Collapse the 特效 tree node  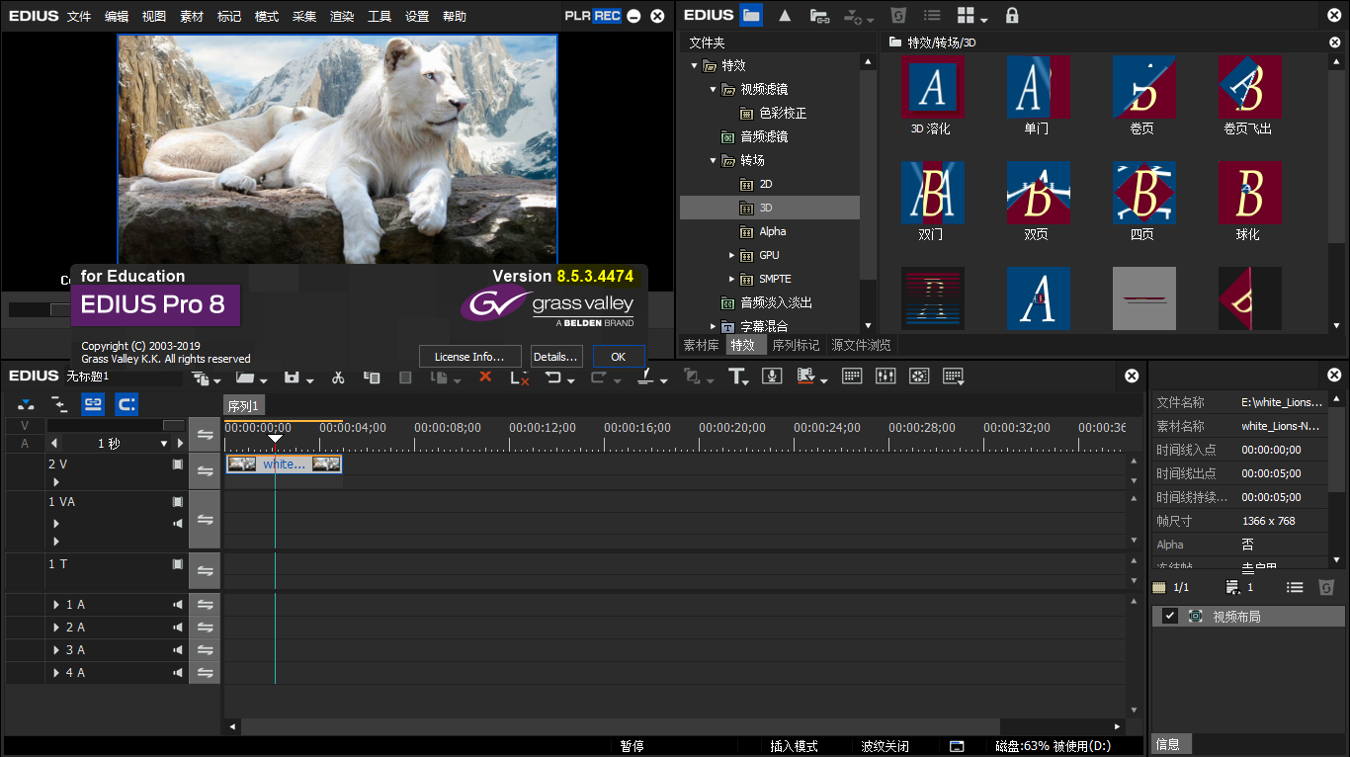695,65
